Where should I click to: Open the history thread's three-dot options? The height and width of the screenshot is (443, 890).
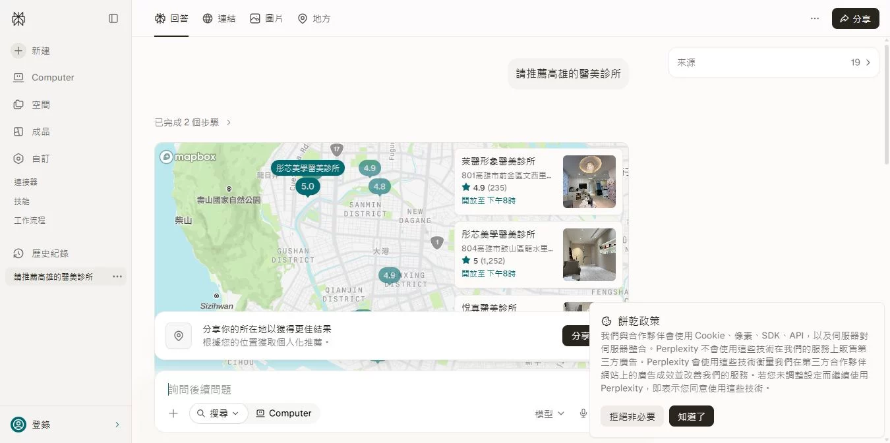[117, 276]
